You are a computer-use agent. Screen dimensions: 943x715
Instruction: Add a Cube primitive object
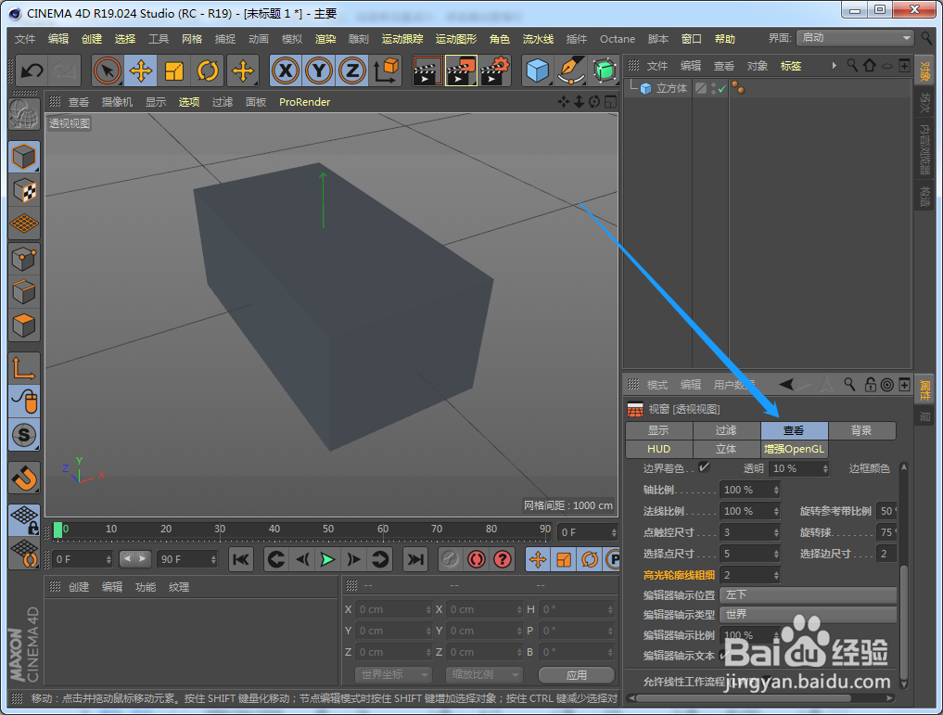pyautogui.click(x=537, y=71)
